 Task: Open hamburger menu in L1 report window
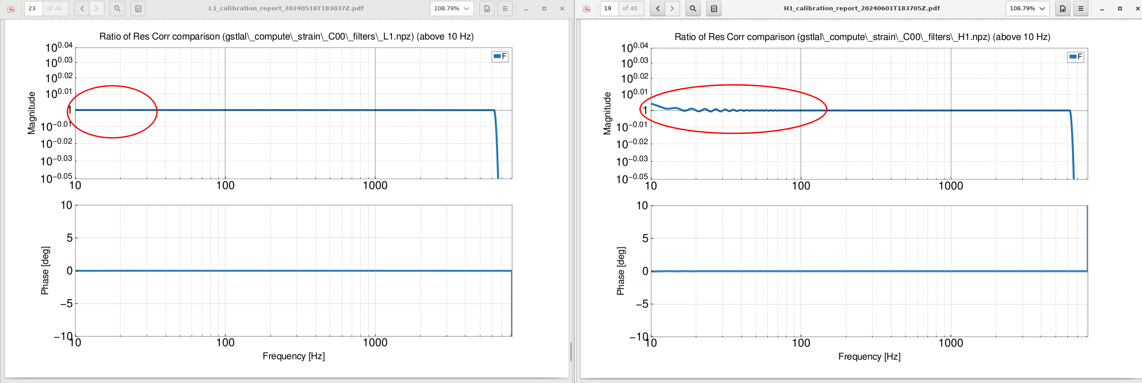[x=505, y=9]
